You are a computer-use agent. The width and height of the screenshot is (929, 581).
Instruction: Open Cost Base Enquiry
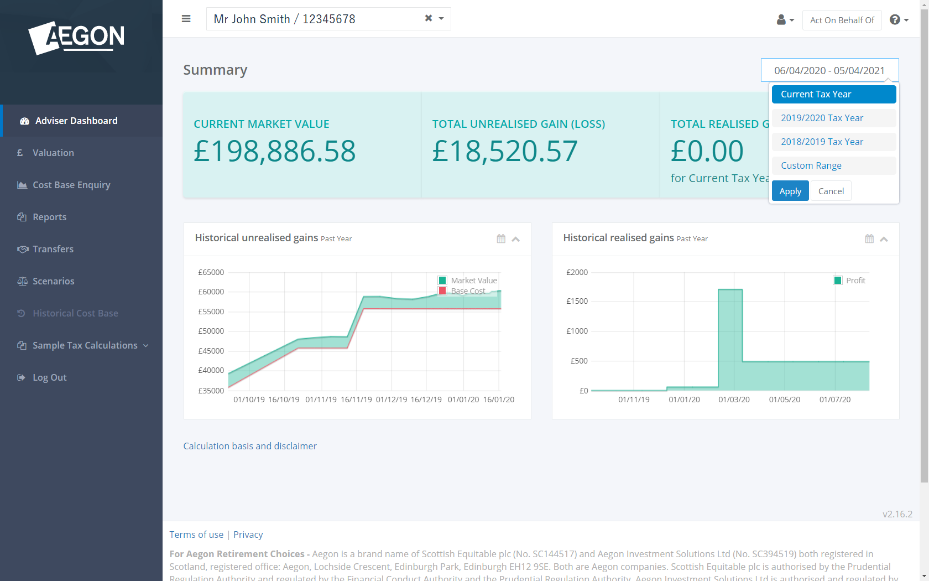81,185
